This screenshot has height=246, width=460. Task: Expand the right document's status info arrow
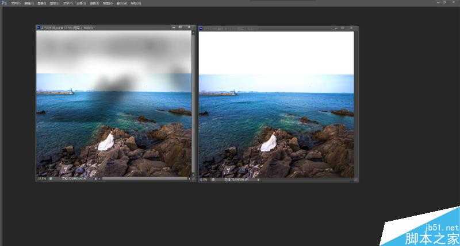click(x=258, y=179)
